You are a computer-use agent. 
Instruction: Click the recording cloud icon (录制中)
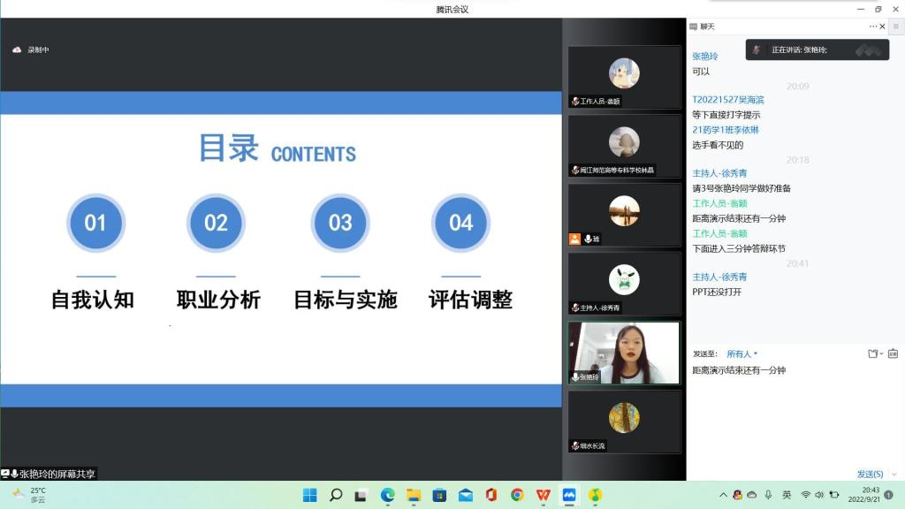click(17, 49)
